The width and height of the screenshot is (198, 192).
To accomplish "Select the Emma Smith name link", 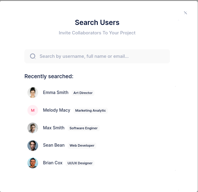I will tap(56, 93).
